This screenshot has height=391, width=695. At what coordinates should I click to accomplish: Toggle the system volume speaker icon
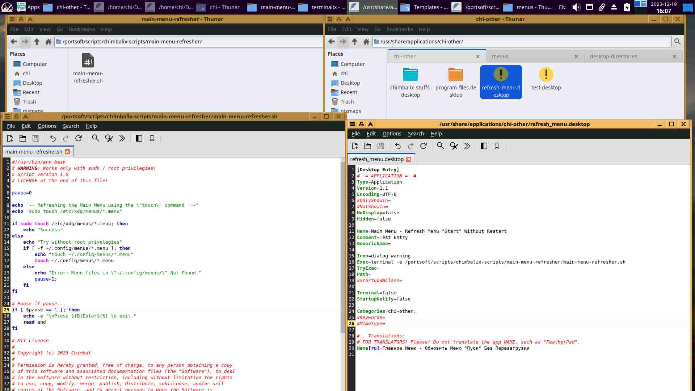pyautogui.click(x=576, y=7)
